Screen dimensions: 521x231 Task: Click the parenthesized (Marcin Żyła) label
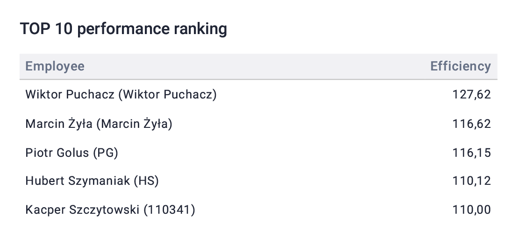134,124
